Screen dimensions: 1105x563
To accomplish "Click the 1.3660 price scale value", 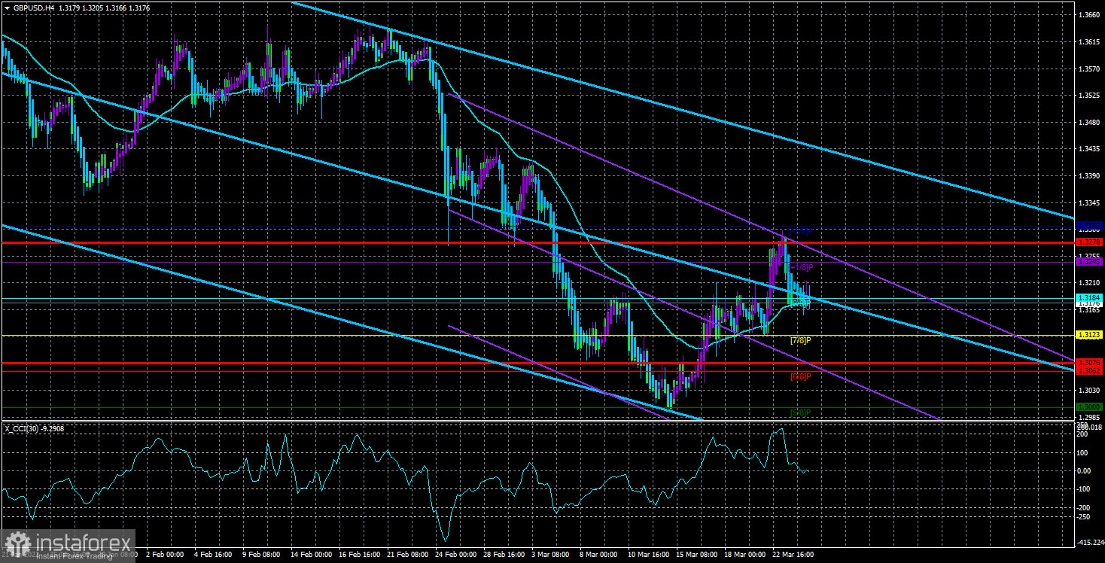I will pyautogui.click(x=1090, y=15).
